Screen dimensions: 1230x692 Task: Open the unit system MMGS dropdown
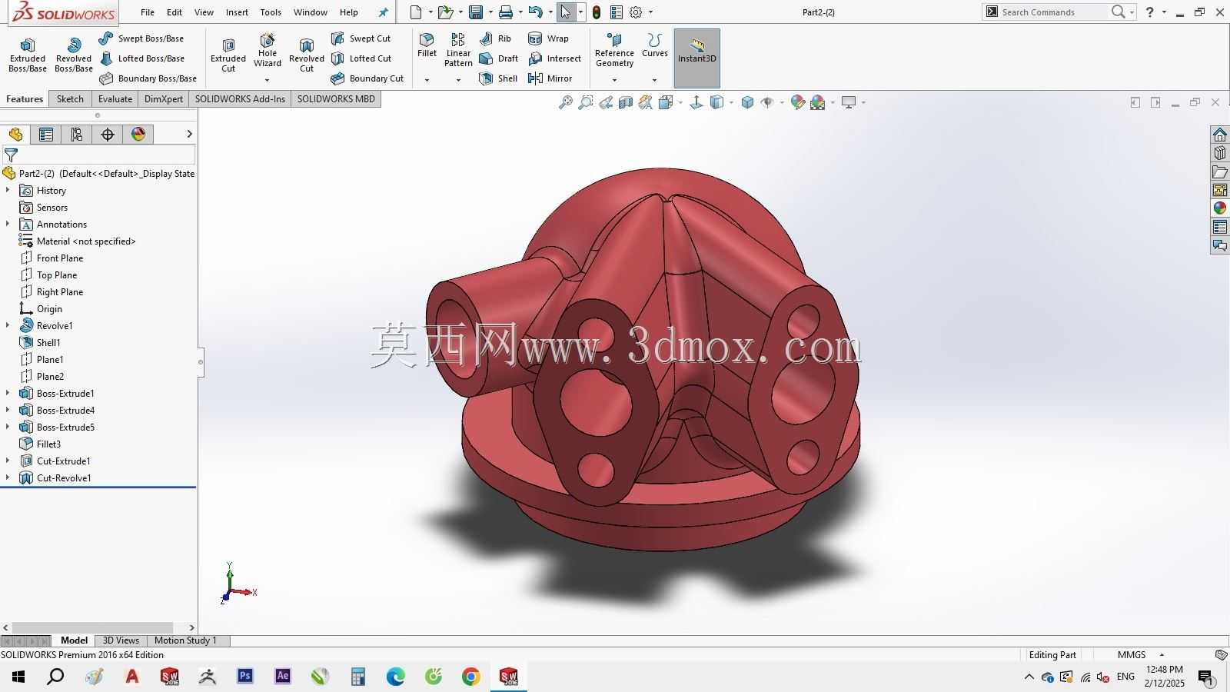click(x=1162, y=655)
